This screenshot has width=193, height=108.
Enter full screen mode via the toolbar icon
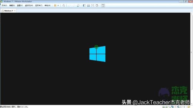93,5
